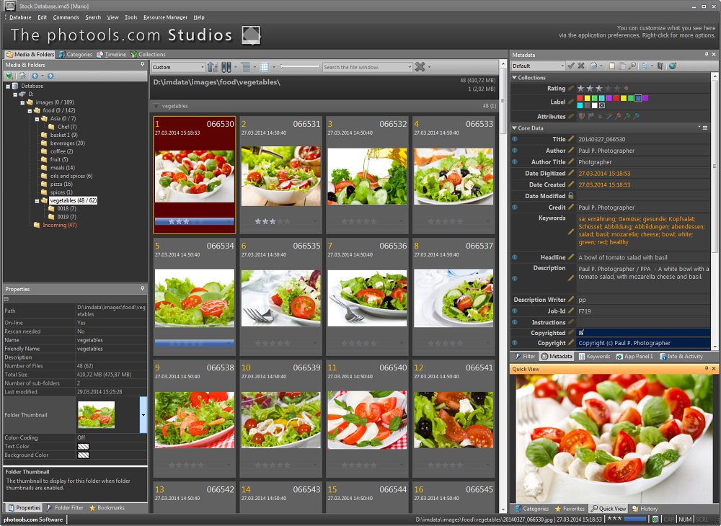Open the Resource Manager menu
The width and height of the screenshot is (721, 526).
(x=166, y=17)
